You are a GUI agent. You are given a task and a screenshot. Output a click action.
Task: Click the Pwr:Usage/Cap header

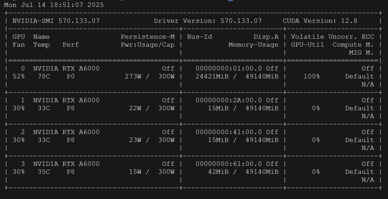tap(148, 45)
